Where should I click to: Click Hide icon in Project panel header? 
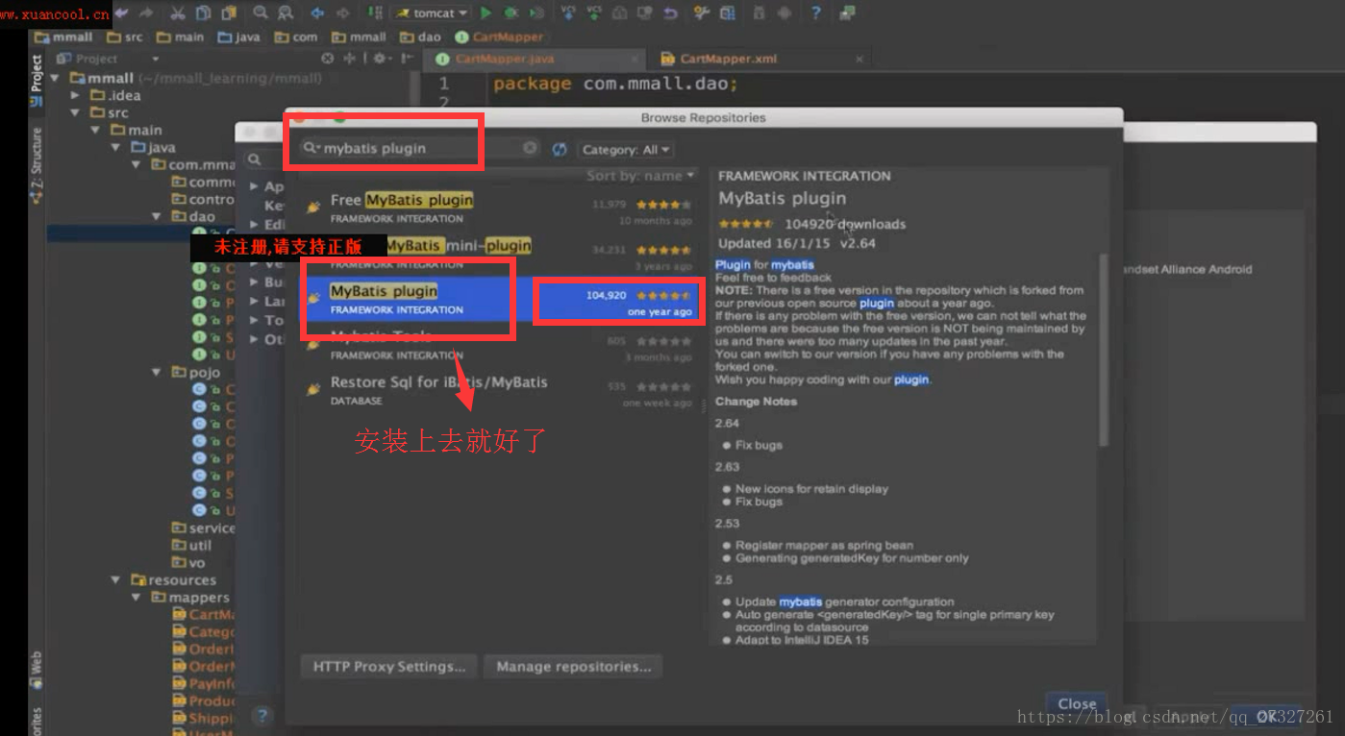(x=406, y=59)
